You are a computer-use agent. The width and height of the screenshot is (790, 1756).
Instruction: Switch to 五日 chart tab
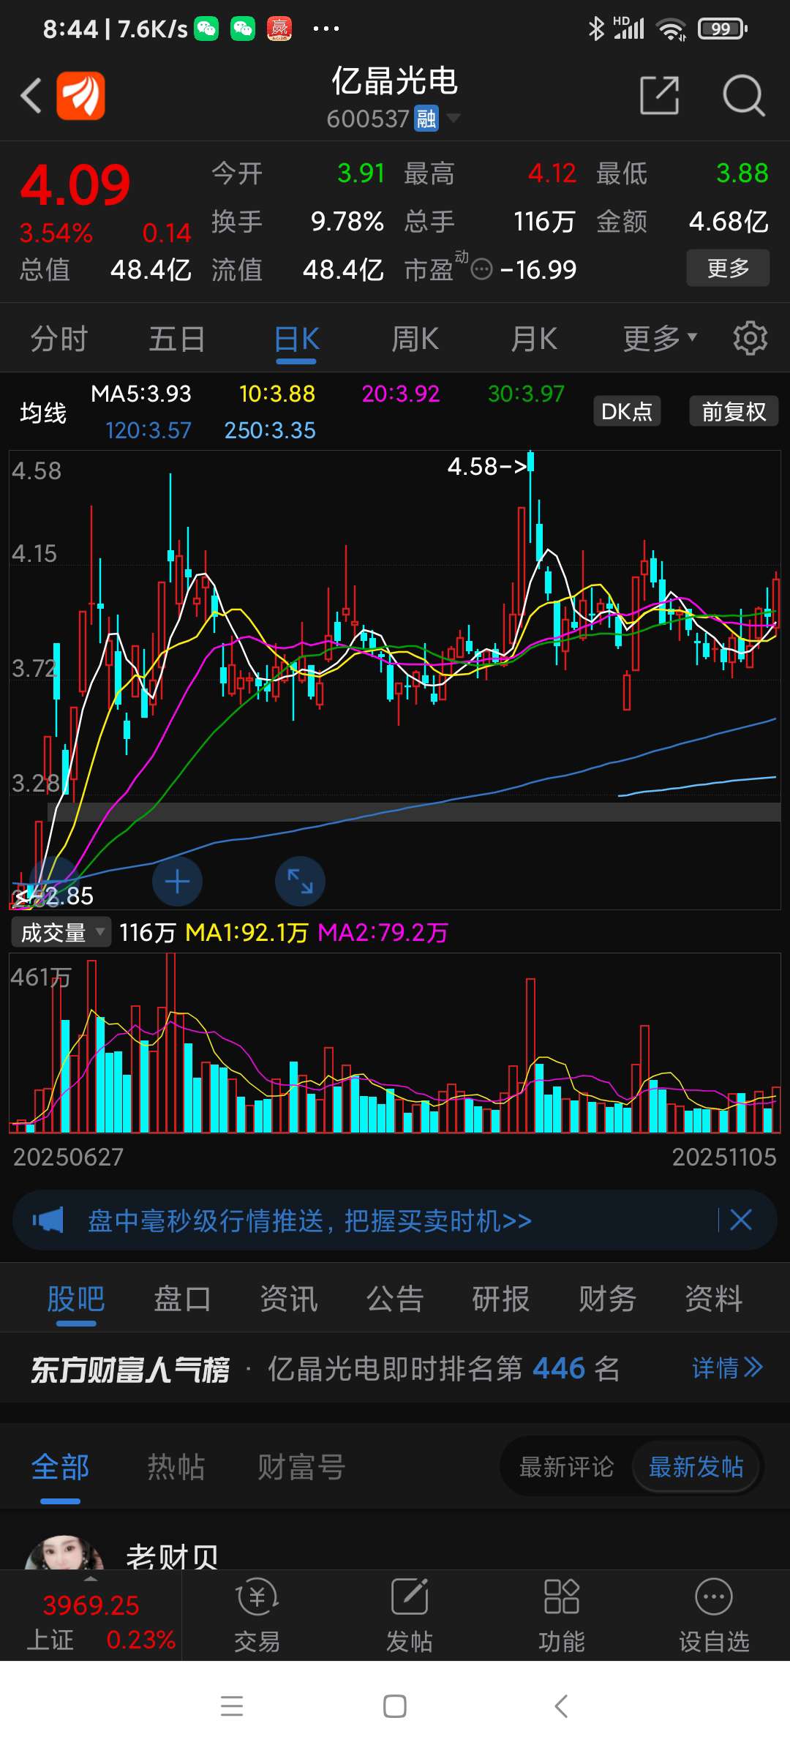click(177, 339)
